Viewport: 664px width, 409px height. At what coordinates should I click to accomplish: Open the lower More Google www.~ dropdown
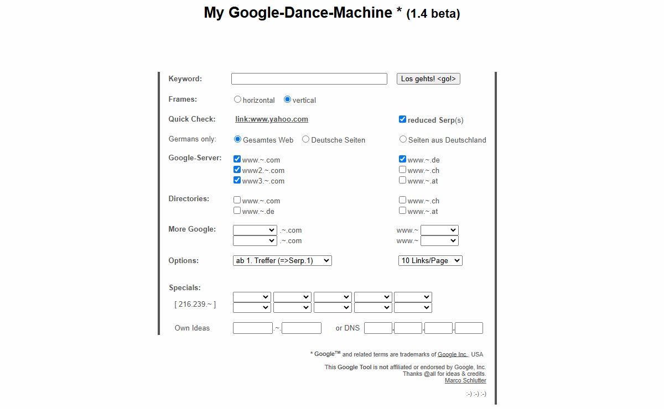click(439, 240)
